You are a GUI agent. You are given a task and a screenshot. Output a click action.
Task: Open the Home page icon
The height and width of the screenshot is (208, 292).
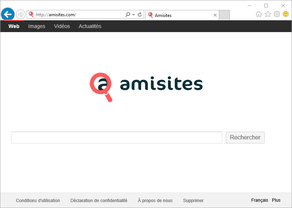pyautogui.click(x=259, y=14)
